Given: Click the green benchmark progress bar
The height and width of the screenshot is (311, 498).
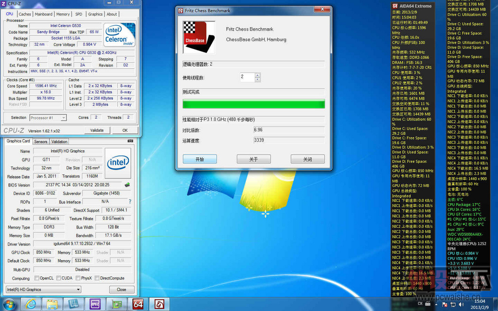Looking at the screenshot, I should (254, 104).
